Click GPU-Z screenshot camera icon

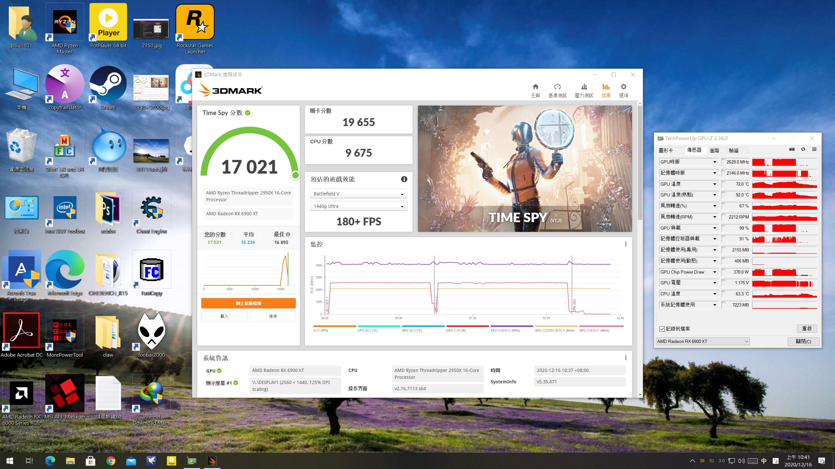tap(792, 149)
